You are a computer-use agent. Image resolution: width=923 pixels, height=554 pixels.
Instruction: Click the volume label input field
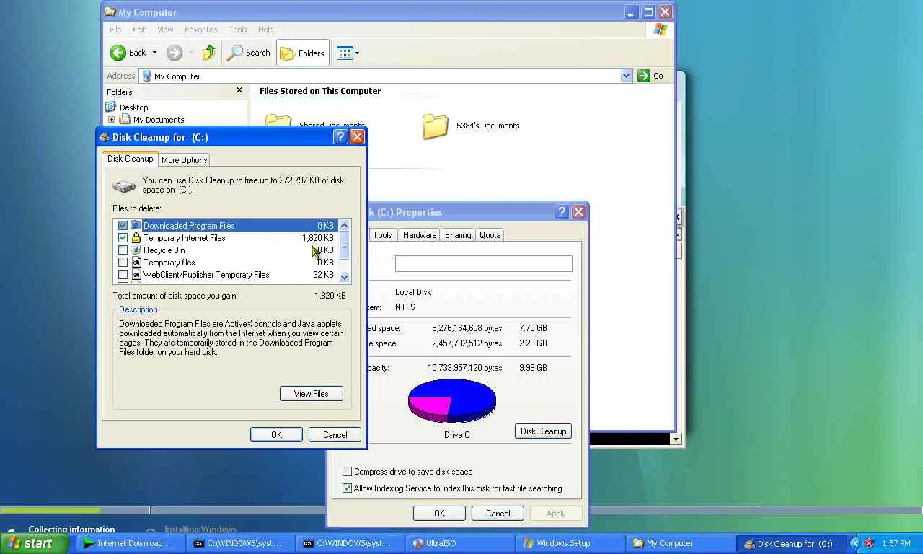click(483, 263)
